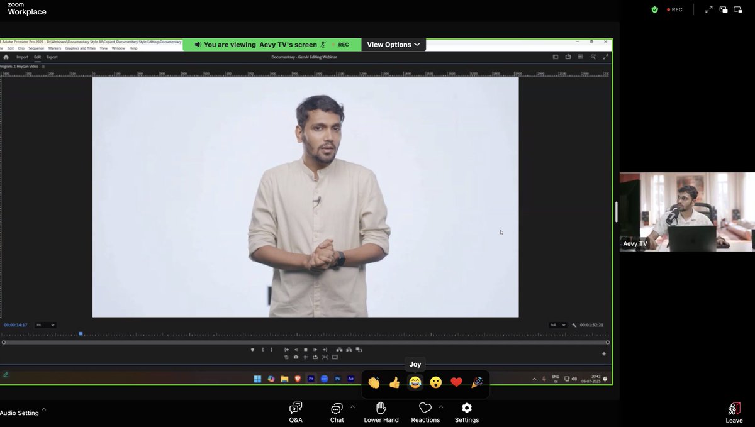Click Premiere quick export share icon
The height and width of the screenshot is (427, 755).
[568, 57]
